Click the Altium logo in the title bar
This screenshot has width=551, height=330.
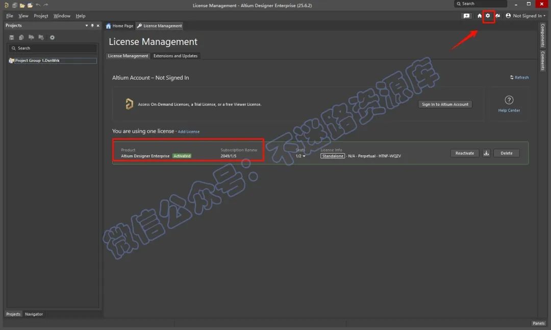[6, 5]
